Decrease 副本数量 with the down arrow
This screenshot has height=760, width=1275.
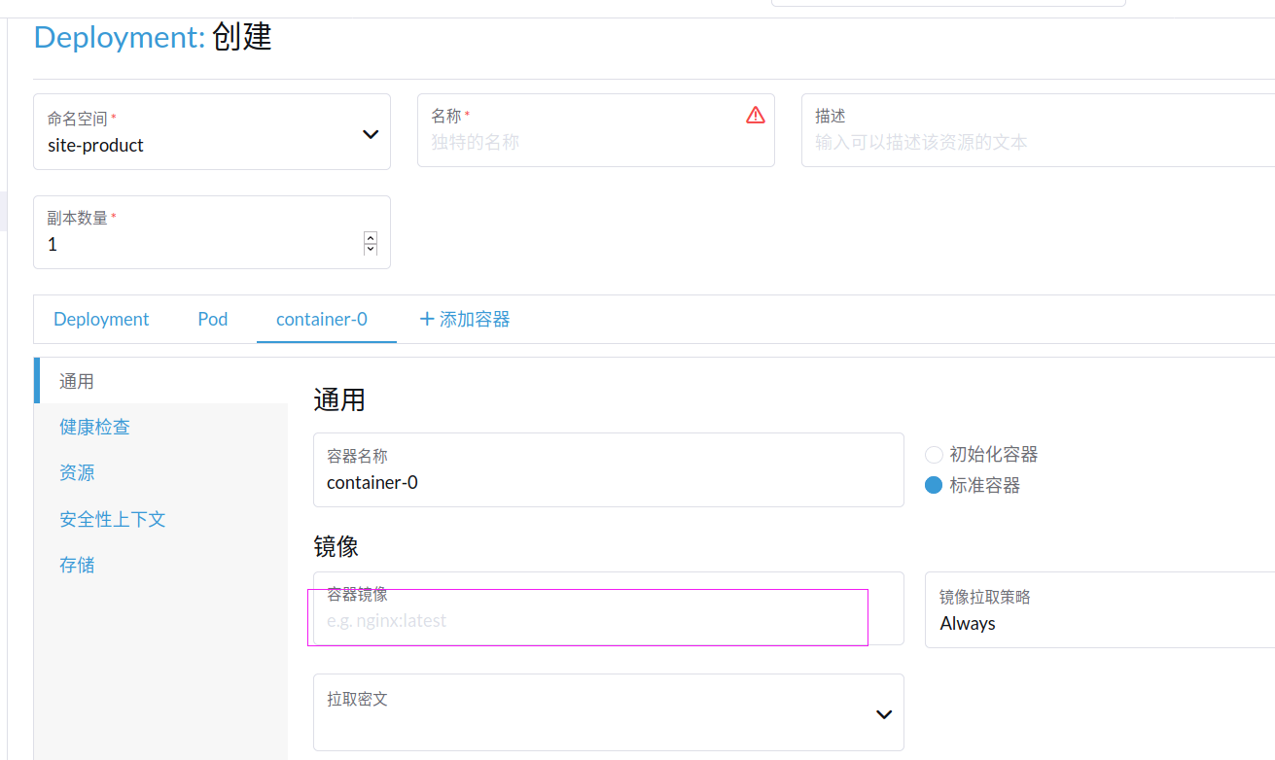click(x=371, y=249)
